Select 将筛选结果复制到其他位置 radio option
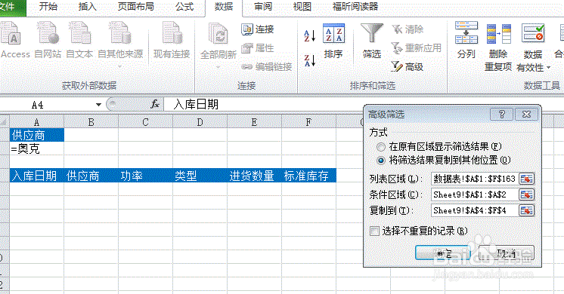 tap(444, 161)
